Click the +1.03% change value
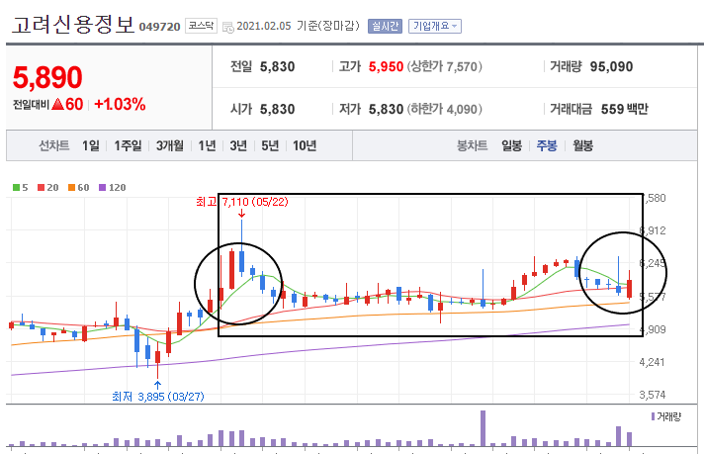 [120, 105]
